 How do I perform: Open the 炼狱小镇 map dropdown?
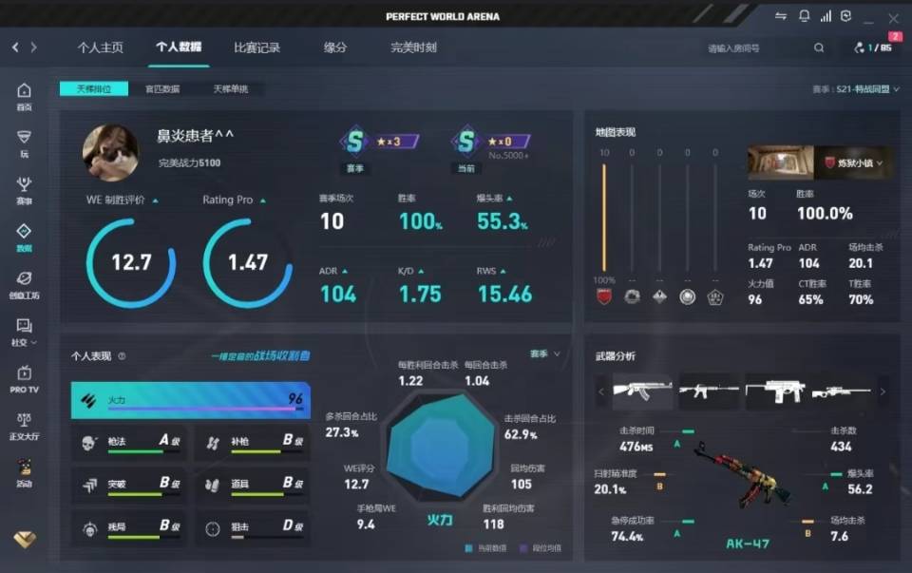[x=853, y=162]
